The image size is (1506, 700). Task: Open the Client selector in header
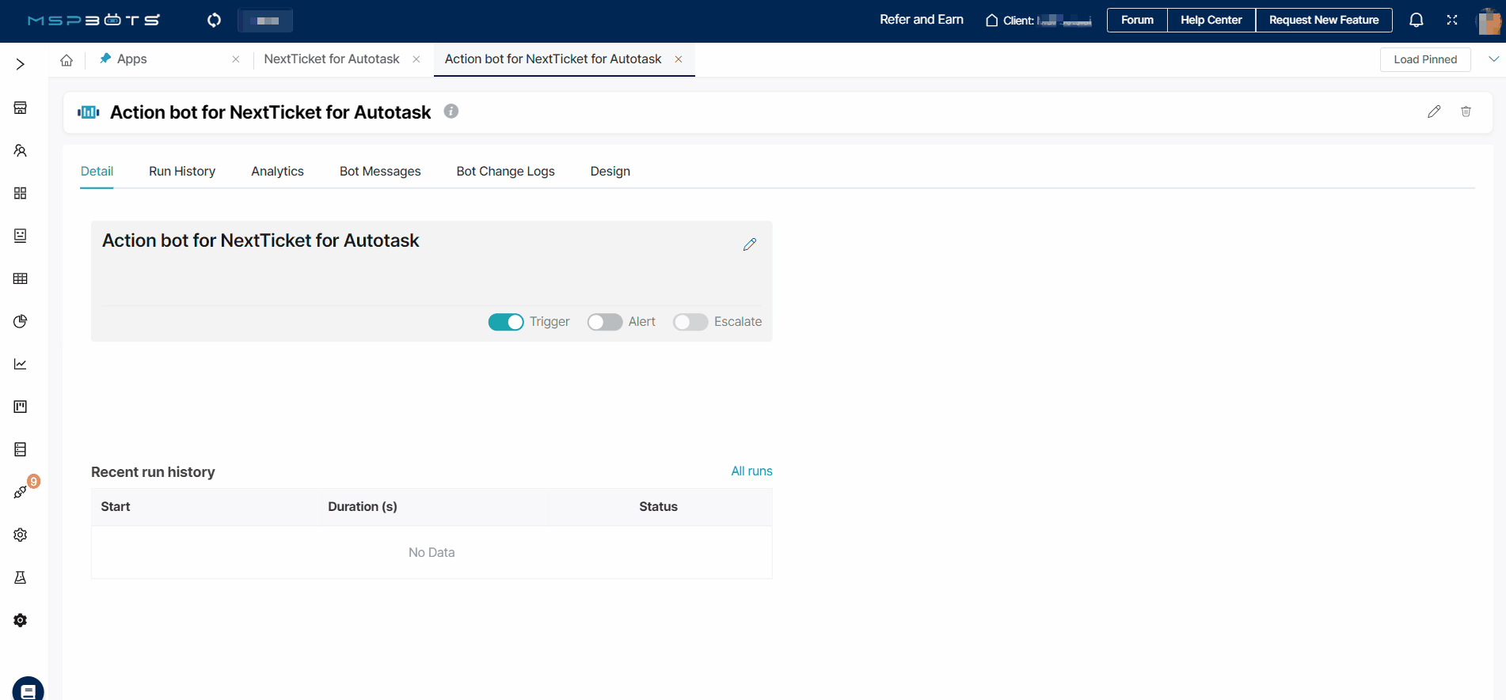(x=1038, y=21)
